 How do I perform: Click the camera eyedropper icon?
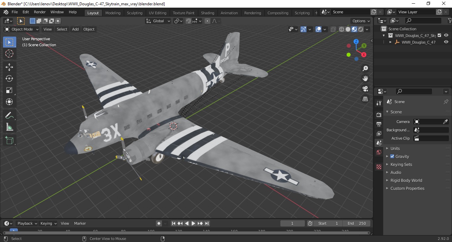tap(446, 122)
